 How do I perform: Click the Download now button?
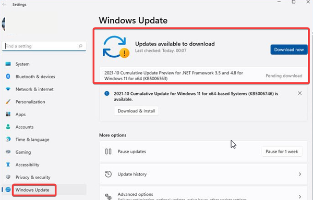click(289, 49)
